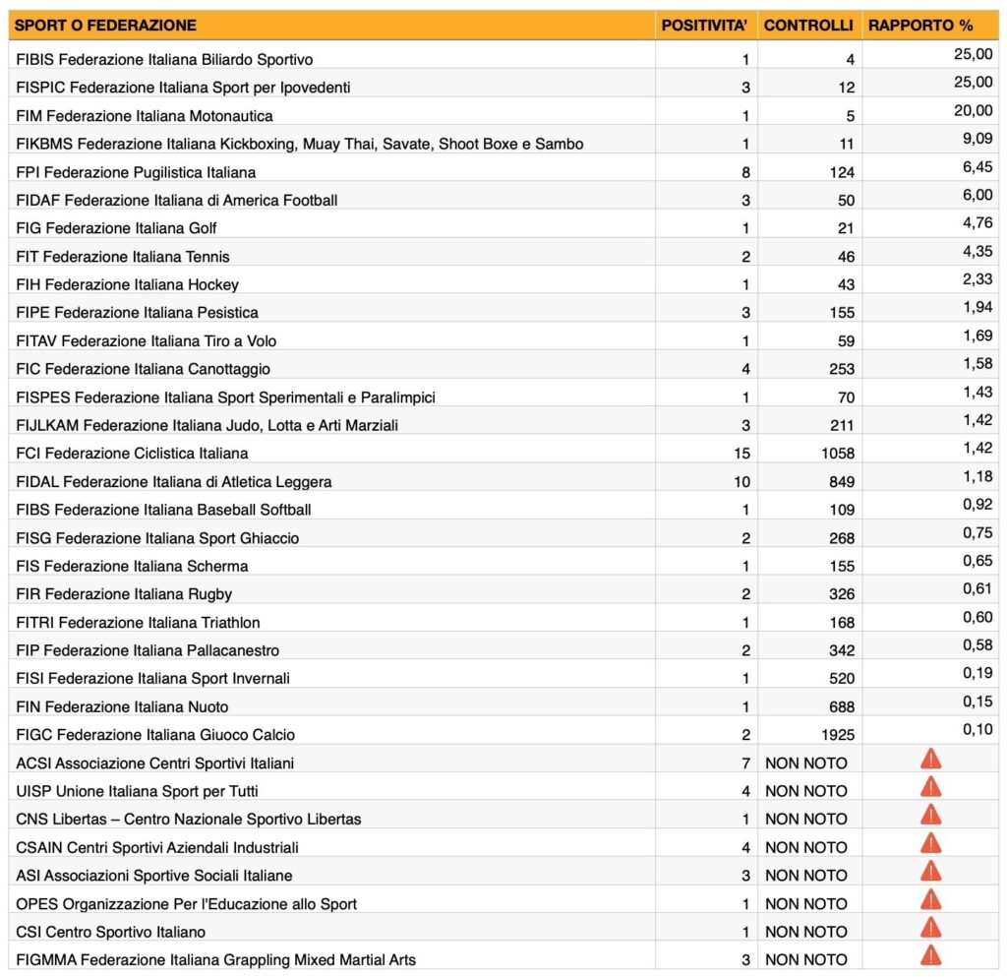1007x977 pixels.
Task: Click the CONTROLLI column header
Action: pyautogui.click(x=808, y=25)
